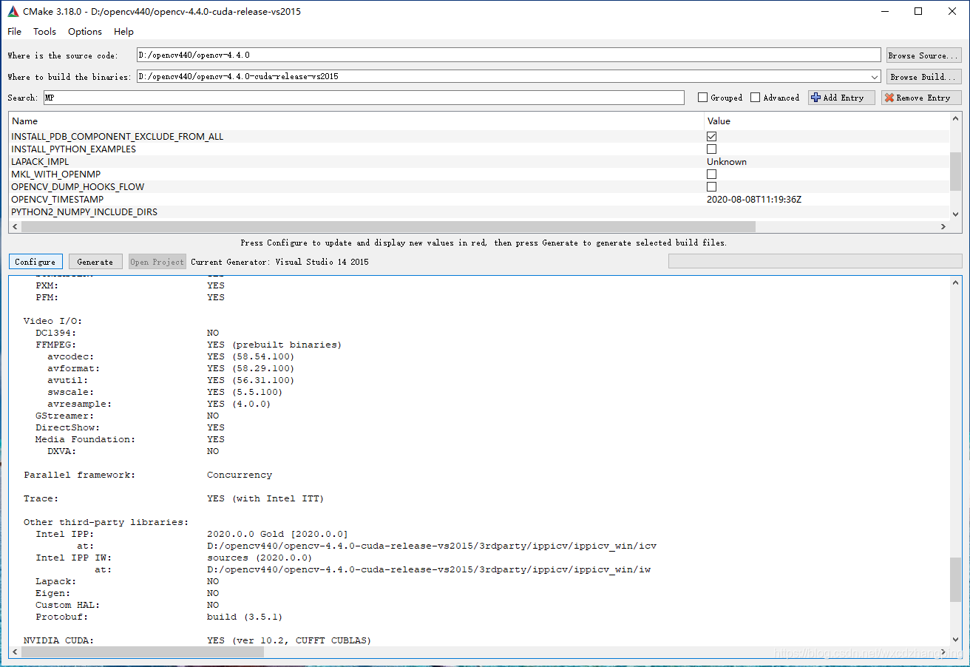This screenshot has height=667, width=970.
Task: Open the build binaries path dropdown
Action: (875, 77)
